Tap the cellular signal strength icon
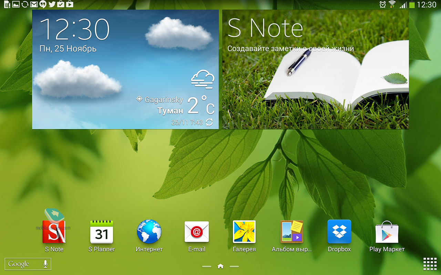This screenshot has width=441, height=275. click(403, 5)
